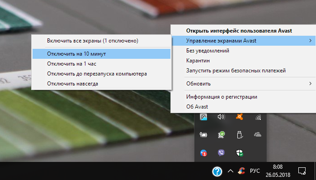This screenshot has width=316, height=180.
Task: Select 'Об Avast' menu entry
Action: coord(197,107)
